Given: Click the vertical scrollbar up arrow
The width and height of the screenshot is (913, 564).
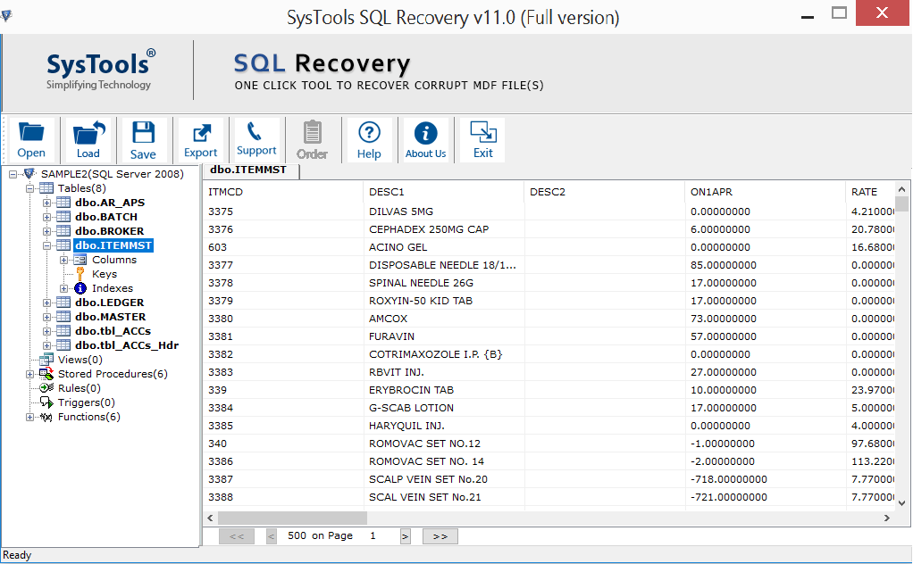Looking at the screenshot, I should coord(901,189).
